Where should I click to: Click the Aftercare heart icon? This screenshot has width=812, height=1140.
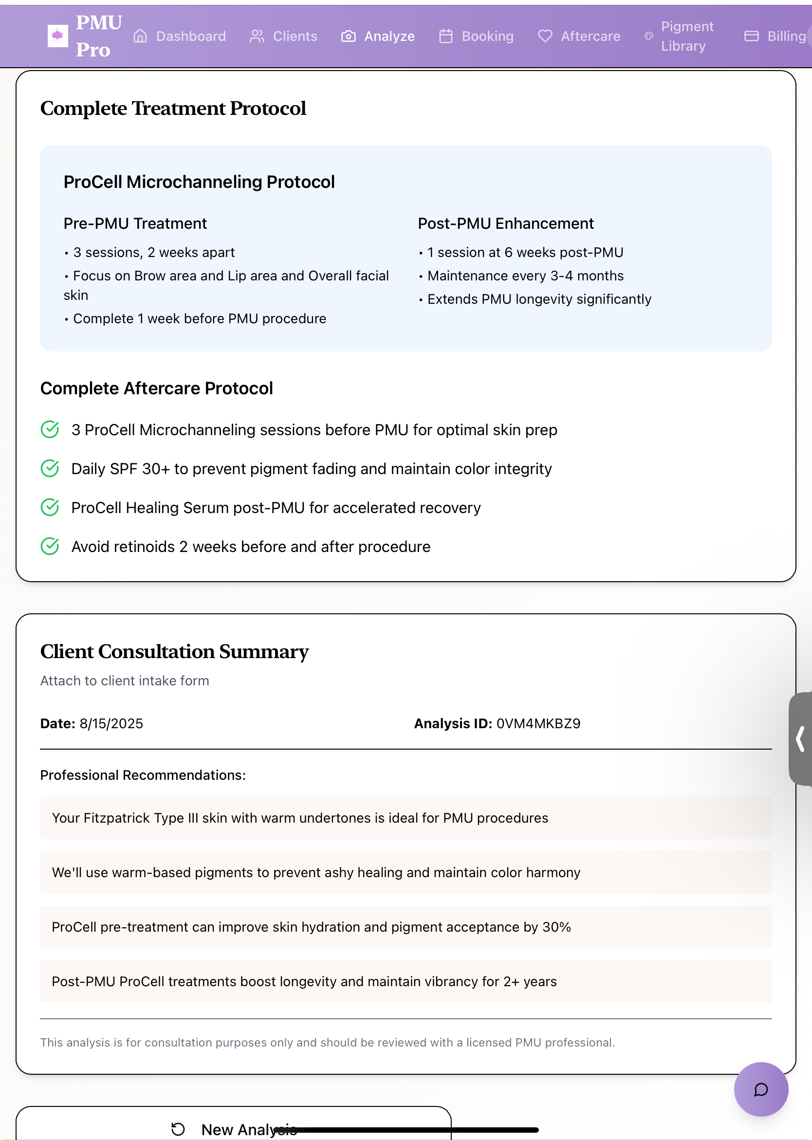545,36
